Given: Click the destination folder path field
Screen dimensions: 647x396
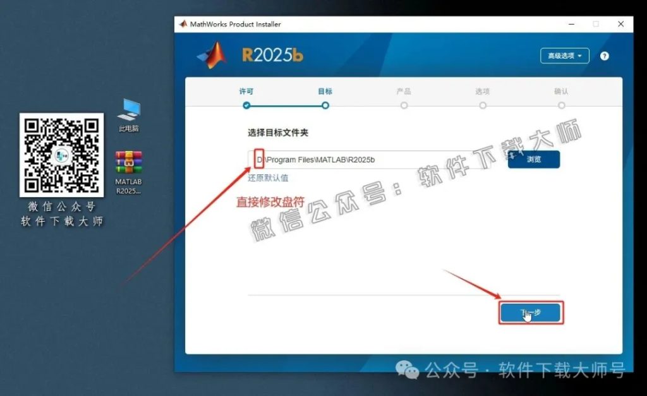Looking at the screenshot, I should point(379,160).
